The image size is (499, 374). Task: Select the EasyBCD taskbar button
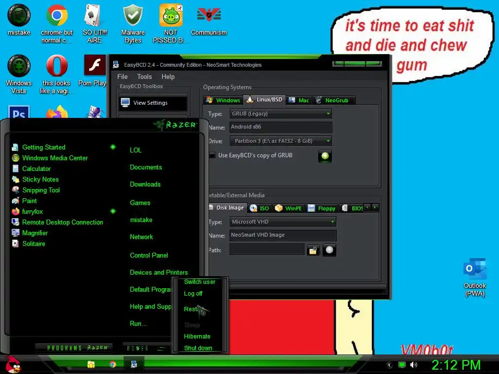pyautogui.click(x=134, y=364)
